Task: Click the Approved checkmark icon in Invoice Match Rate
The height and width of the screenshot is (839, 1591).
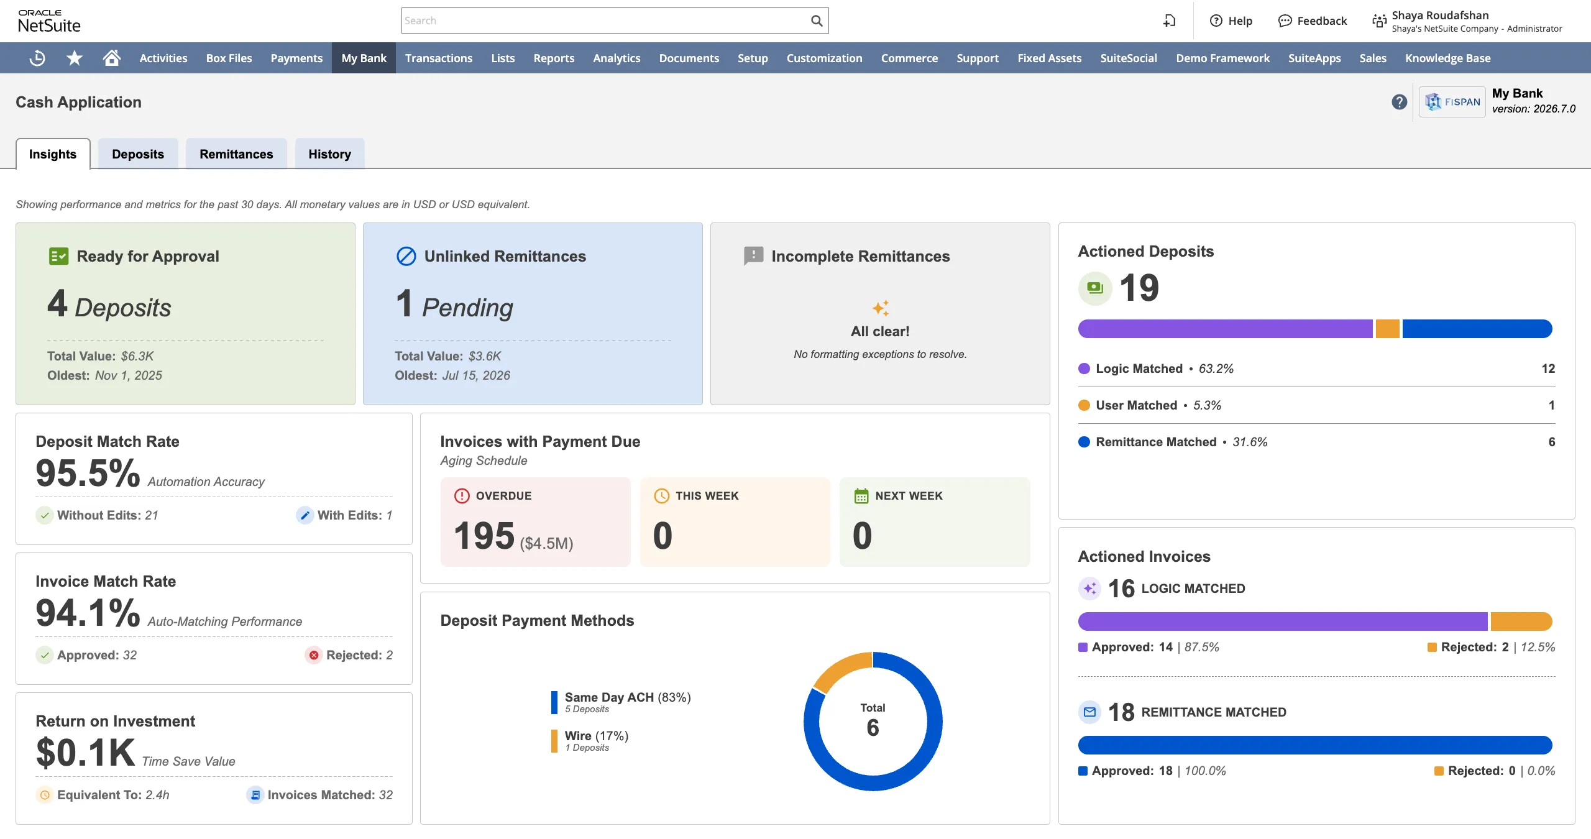Action: 44,655
